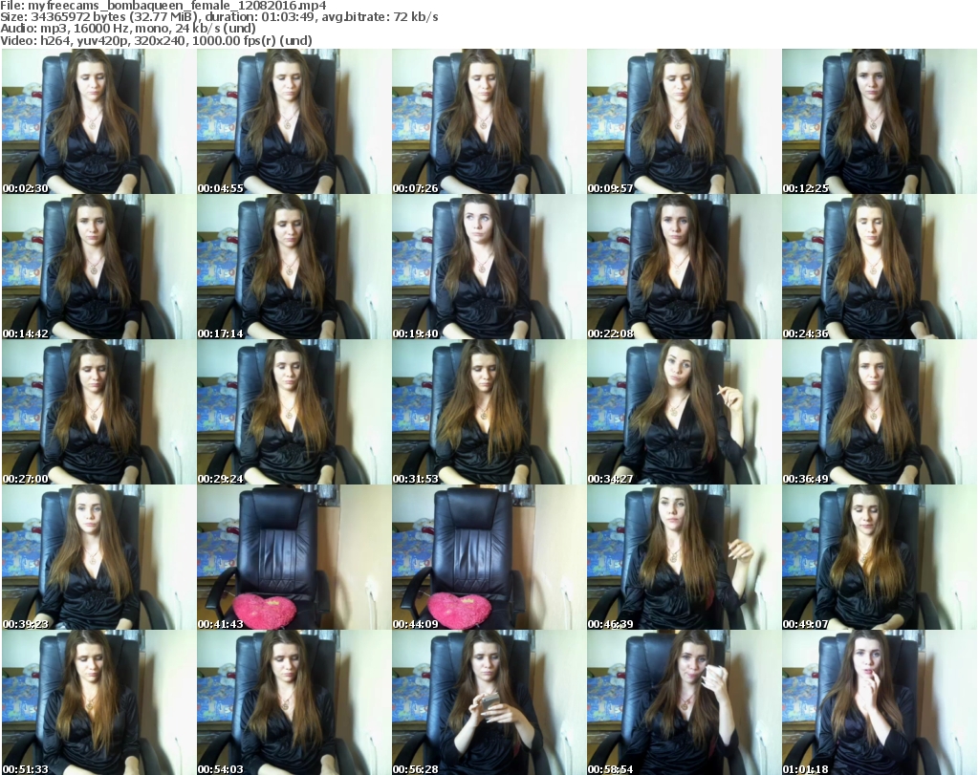Click the empty-chair frame marked 00:44:09
Viewport: 979px width, 775px height.
click(x=489, y=557)
